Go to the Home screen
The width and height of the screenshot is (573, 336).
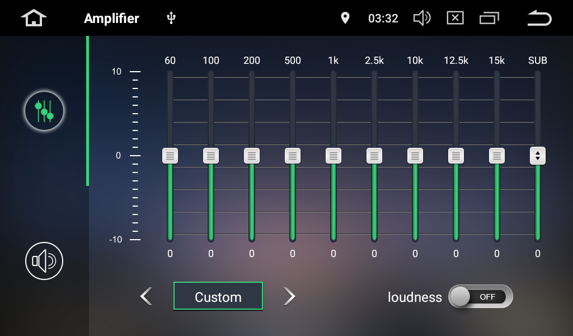tap(34, 18)
